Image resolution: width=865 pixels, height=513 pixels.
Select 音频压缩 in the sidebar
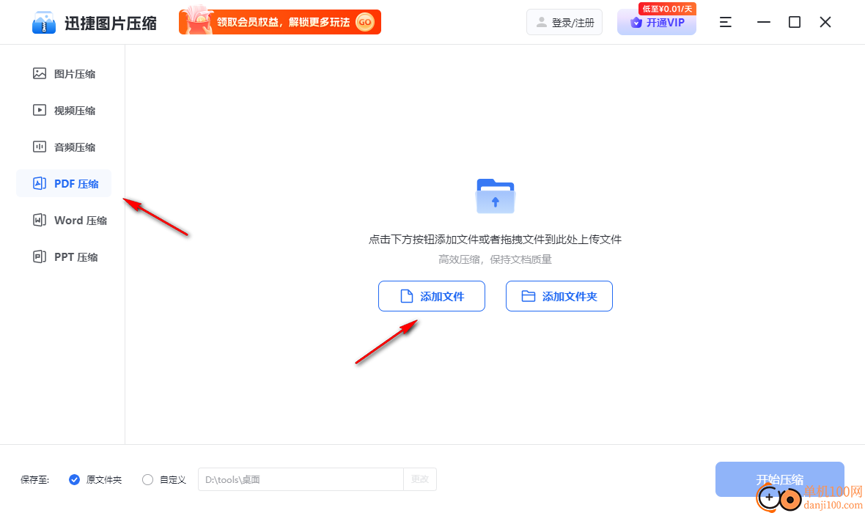click(x=64, y=147)
